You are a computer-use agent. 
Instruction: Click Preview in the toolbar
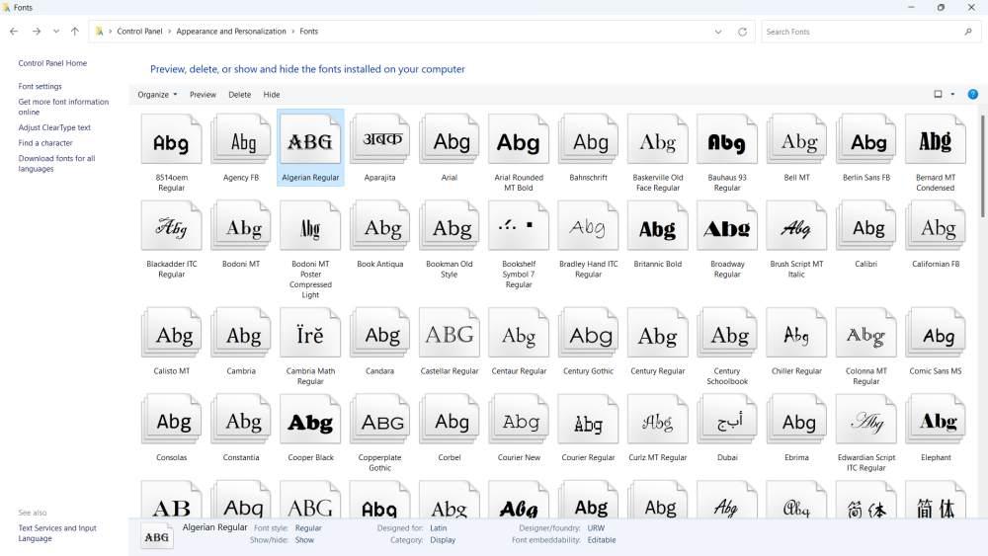click(203, 95)
